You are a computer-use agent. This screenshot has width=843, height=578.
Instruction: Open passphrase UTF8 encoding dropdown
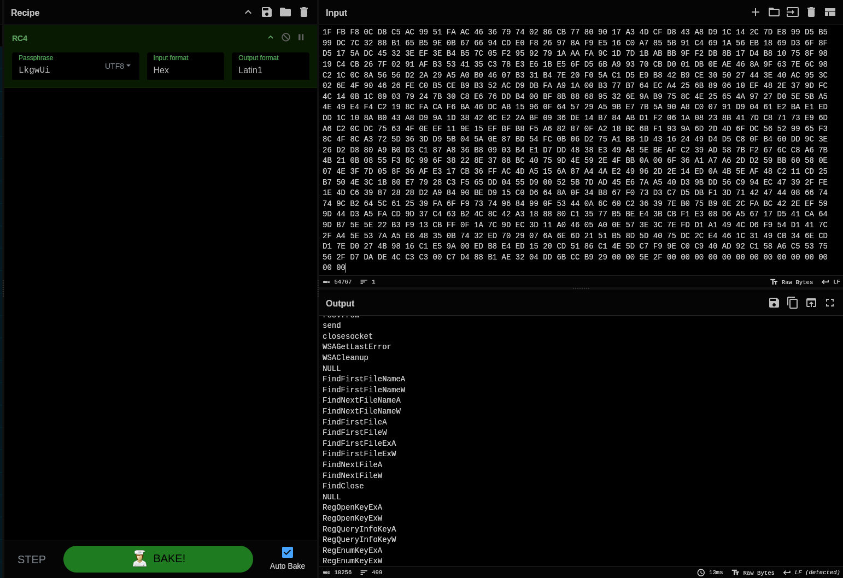(118, 66)
